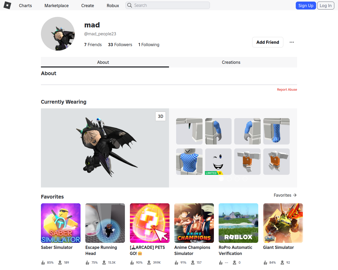This screenshot has width=338, height=270.
Task: Switch to the Creations tab
Action: [231, 62]
